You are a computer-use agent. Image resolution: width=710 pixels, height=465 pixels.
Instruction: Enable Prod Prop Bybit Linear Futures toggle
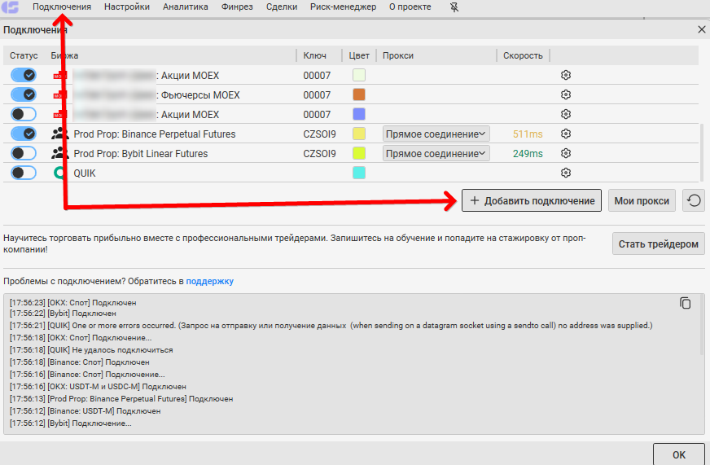(x=24, y=153)
